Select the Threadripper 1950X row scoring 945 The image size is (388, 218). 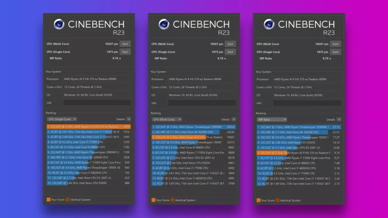click(88, 168)
